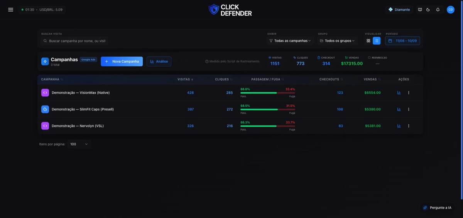
Task: Toggle dark mode moon icon
Action: pos(428,10)
